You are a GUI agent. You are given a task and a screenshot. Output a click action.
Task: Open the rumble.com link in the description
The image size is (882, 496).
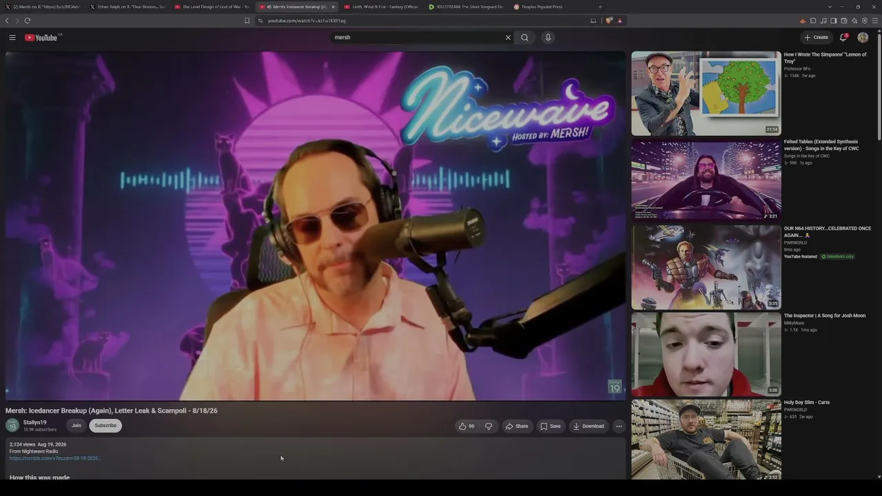tap(54, 458)
